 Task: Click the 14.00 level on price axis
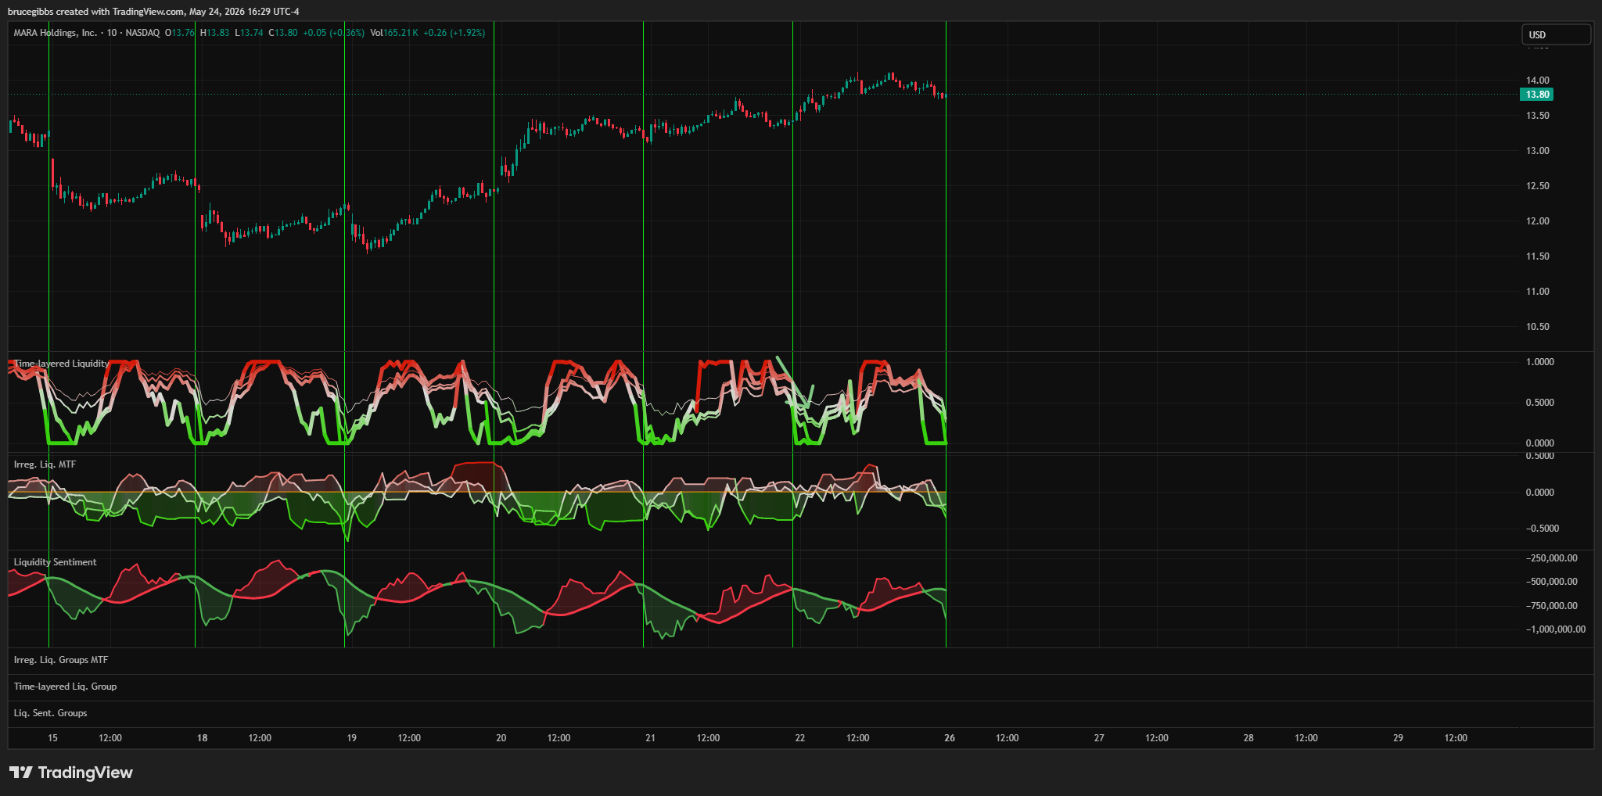[1537, 81]
